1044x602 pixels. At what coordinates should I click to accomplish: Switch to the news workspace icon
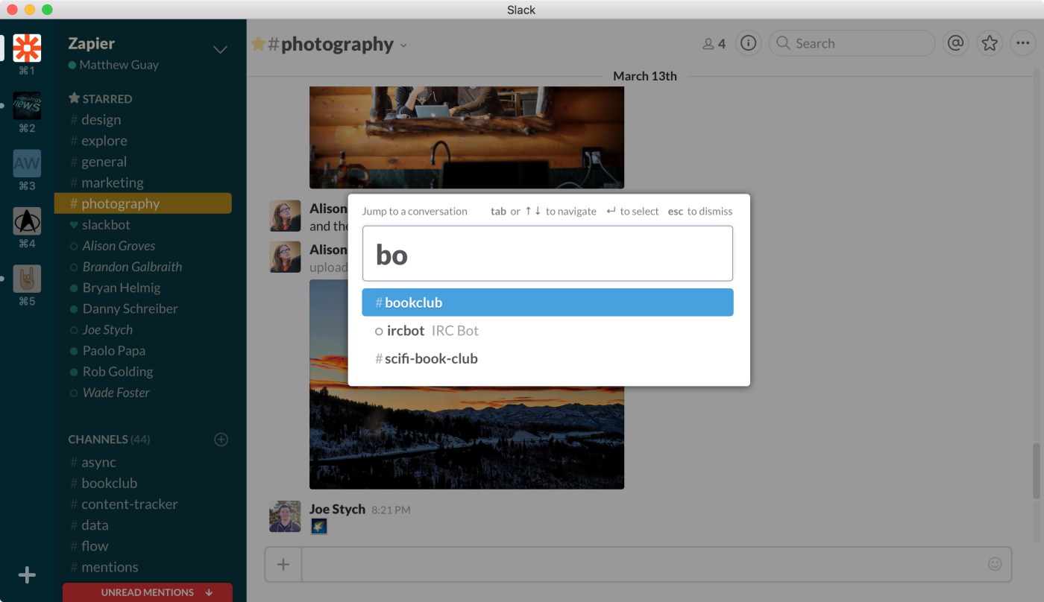point(27,106)
